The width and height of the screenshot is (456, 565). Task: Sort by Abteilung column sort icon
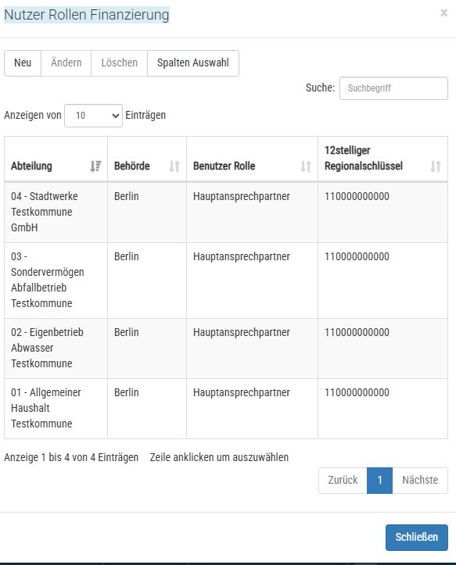click(95, 166)
